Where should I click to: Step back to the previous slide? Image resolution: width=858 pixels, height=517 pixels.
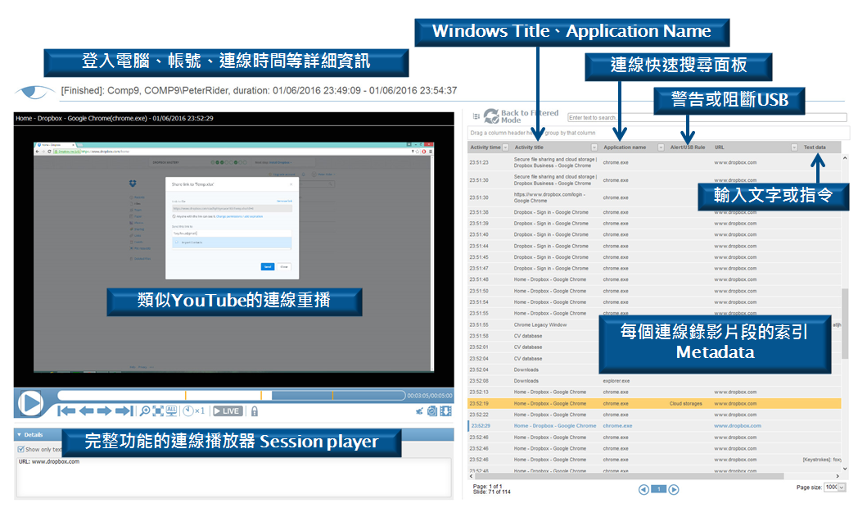click(x=87, y=411)
